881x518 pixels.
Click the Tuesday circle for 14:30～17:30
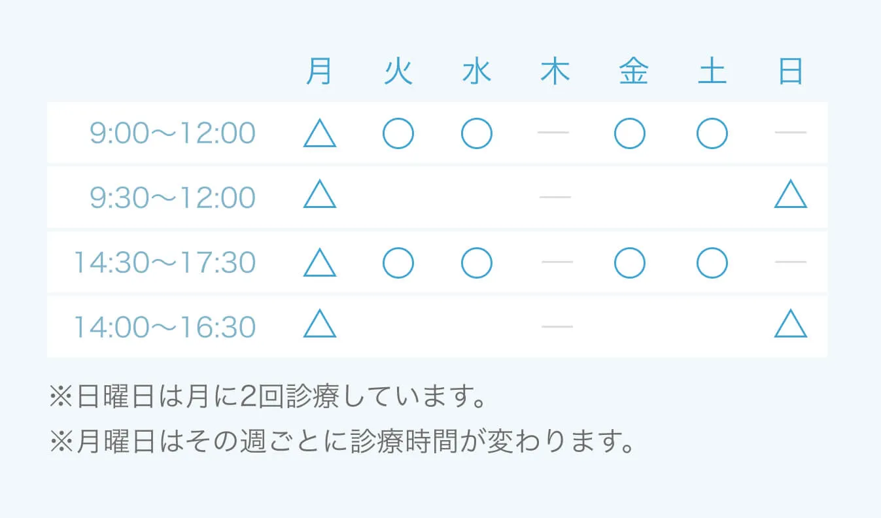(x=398, y=263)
